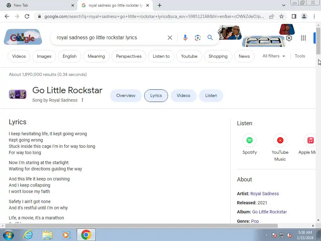Image resolution: width=321 pixels, height=241 pixels.
Task: Submit search with magnifier icon
Action: [210, 38]
